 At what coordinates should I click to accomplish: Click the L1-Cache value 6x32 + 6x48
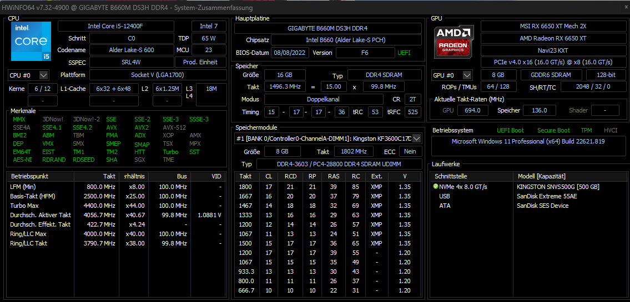pos(113,89)
